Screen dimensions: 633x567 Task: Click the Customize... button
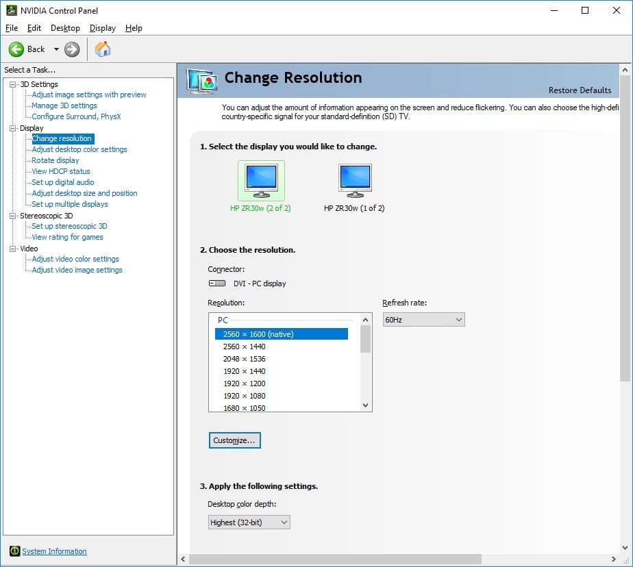coord(234,440)
